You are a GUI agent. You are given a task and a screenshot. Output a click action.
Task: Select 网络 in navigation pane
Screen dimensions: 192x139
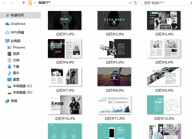(14, 101)
